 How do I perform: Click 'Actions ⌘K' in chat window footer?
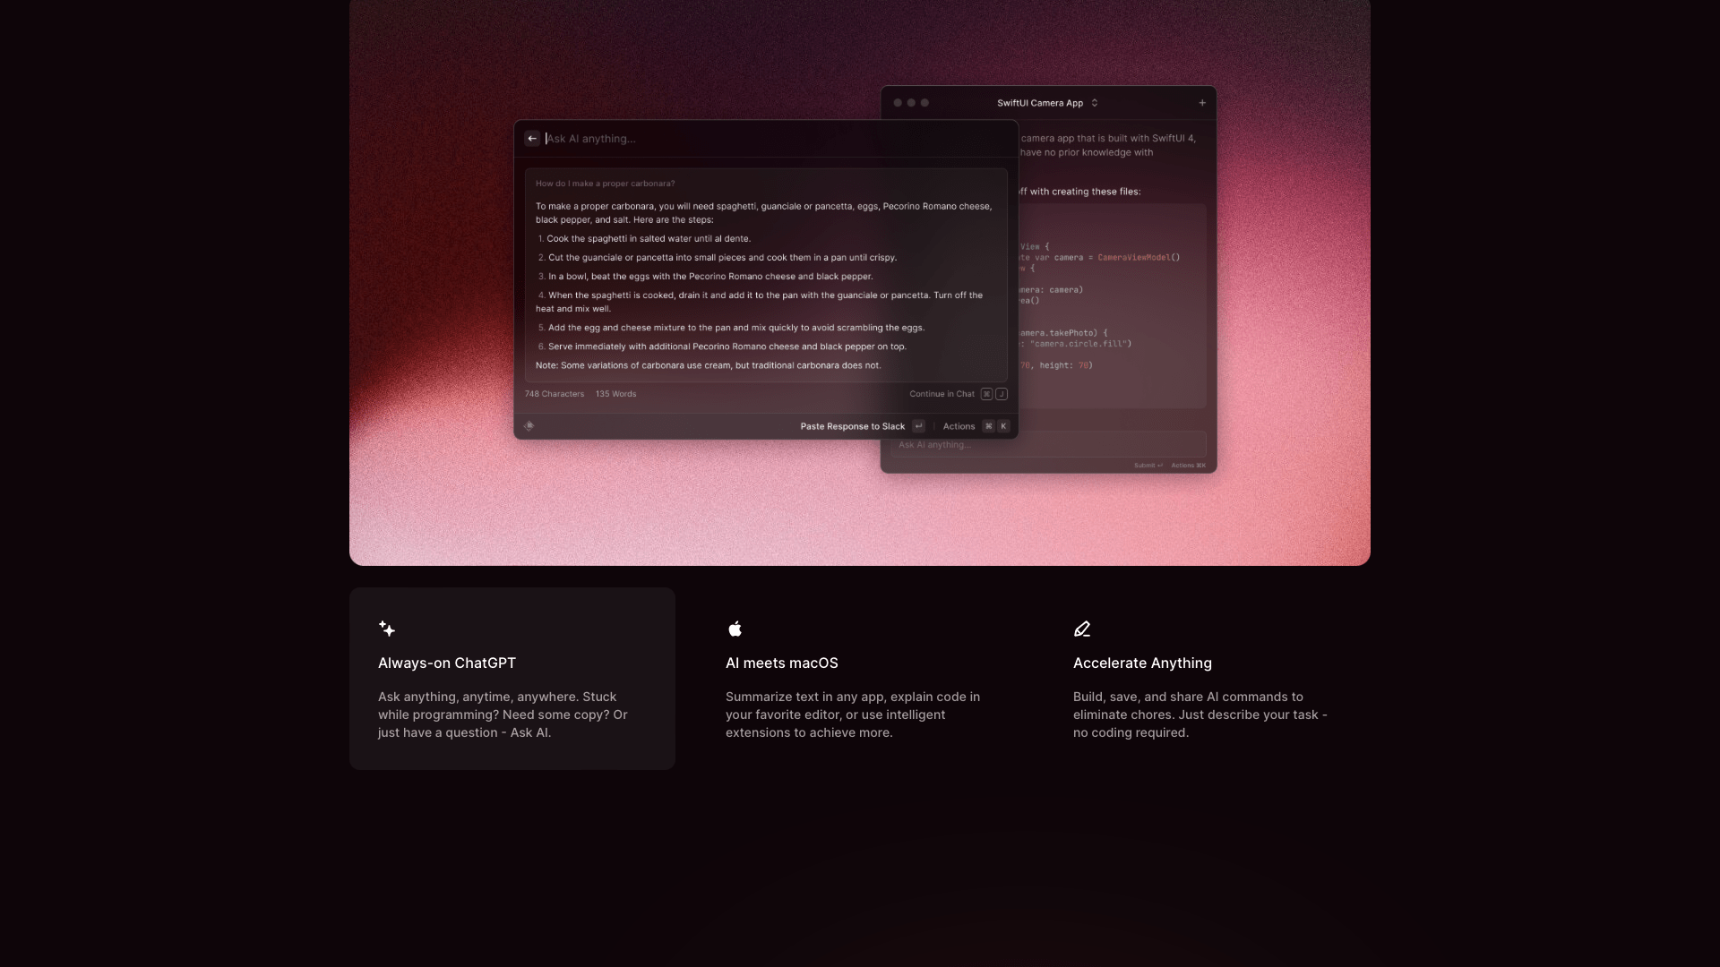tap(1188, 466)
